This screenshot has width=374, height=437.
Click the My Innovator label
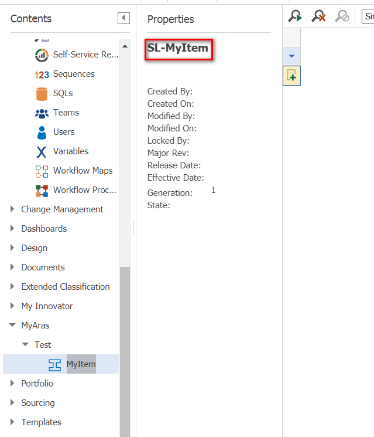tap(47, 306)
